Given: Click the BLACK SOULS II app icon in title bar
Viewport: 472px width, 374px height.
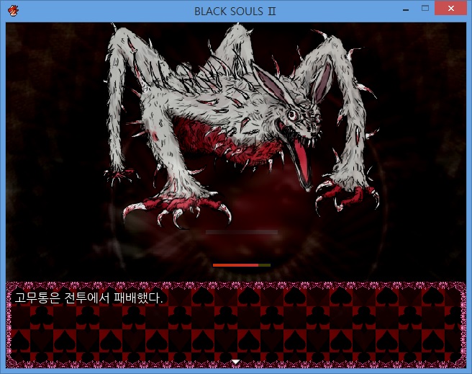Looking at the screenshot, I should click(13, 11).
